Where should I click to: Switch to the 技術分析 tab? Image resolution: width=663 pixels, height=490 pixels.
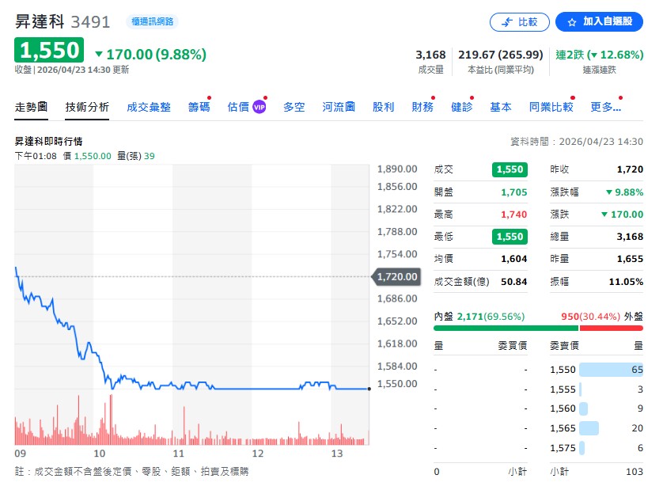(87, 107)
